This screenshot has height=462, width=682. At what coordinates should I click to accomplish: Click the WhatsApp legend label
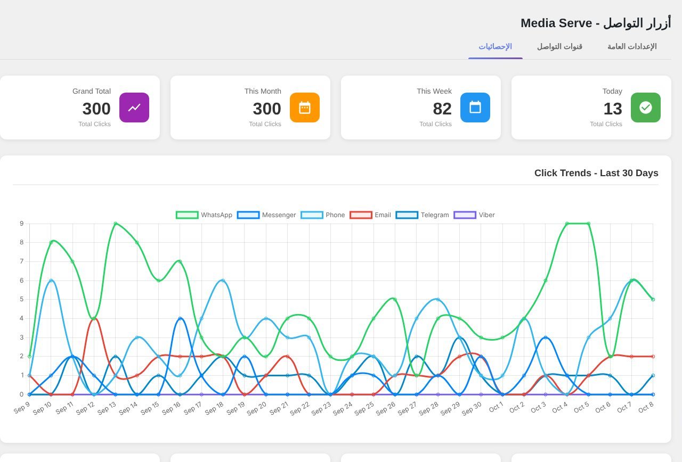(216, 215)
